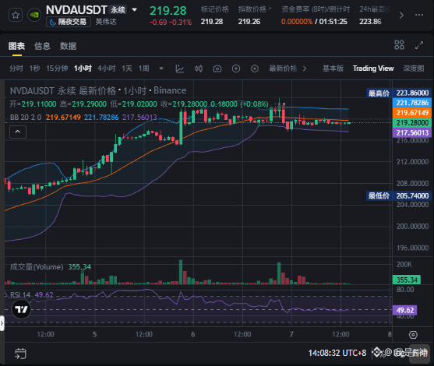This screenshot has width=434, height=366.
Task: Select the 1周 interval
Action: tap(144, 69)
